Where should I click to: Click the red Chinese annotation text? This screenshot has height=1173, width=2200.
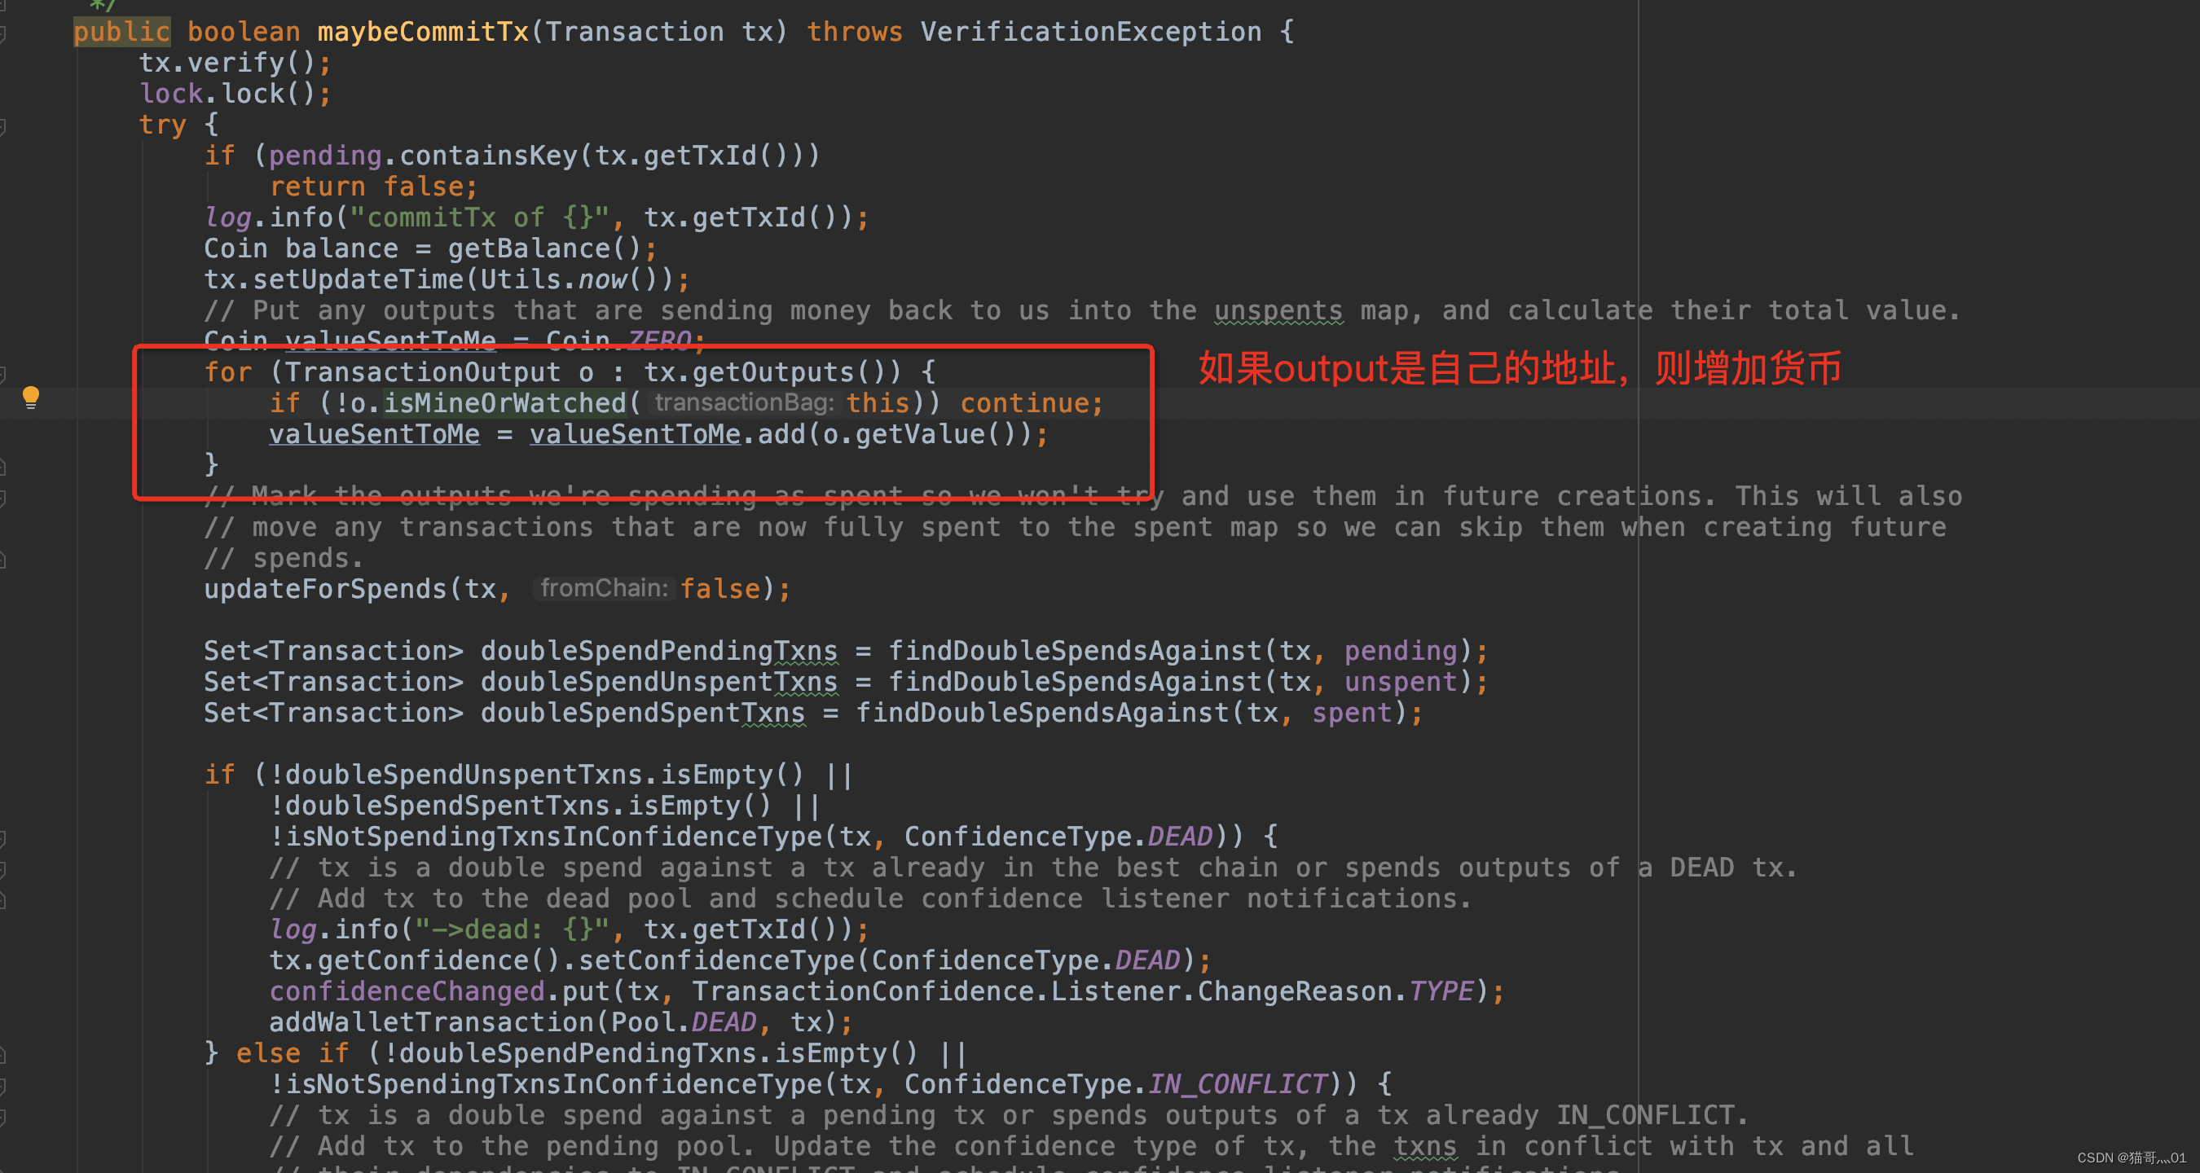pyautogui.click(x=1519, y=369)
